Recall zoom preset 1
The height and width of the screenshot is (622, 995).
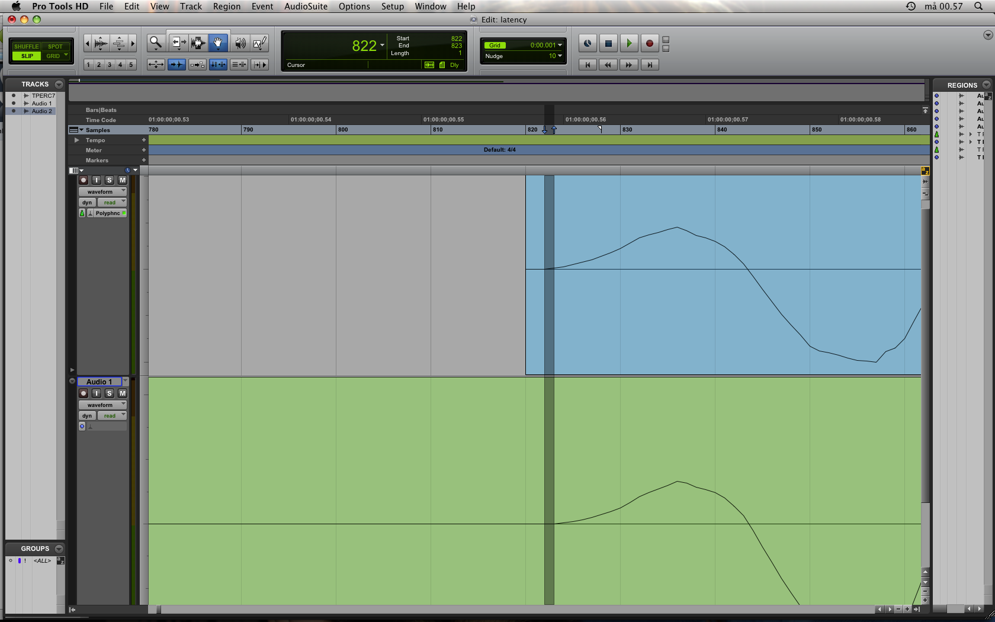click(x=88, y=65)
